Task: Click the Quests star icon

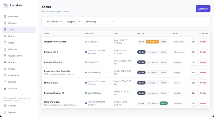Action: (x=5, y=36)
